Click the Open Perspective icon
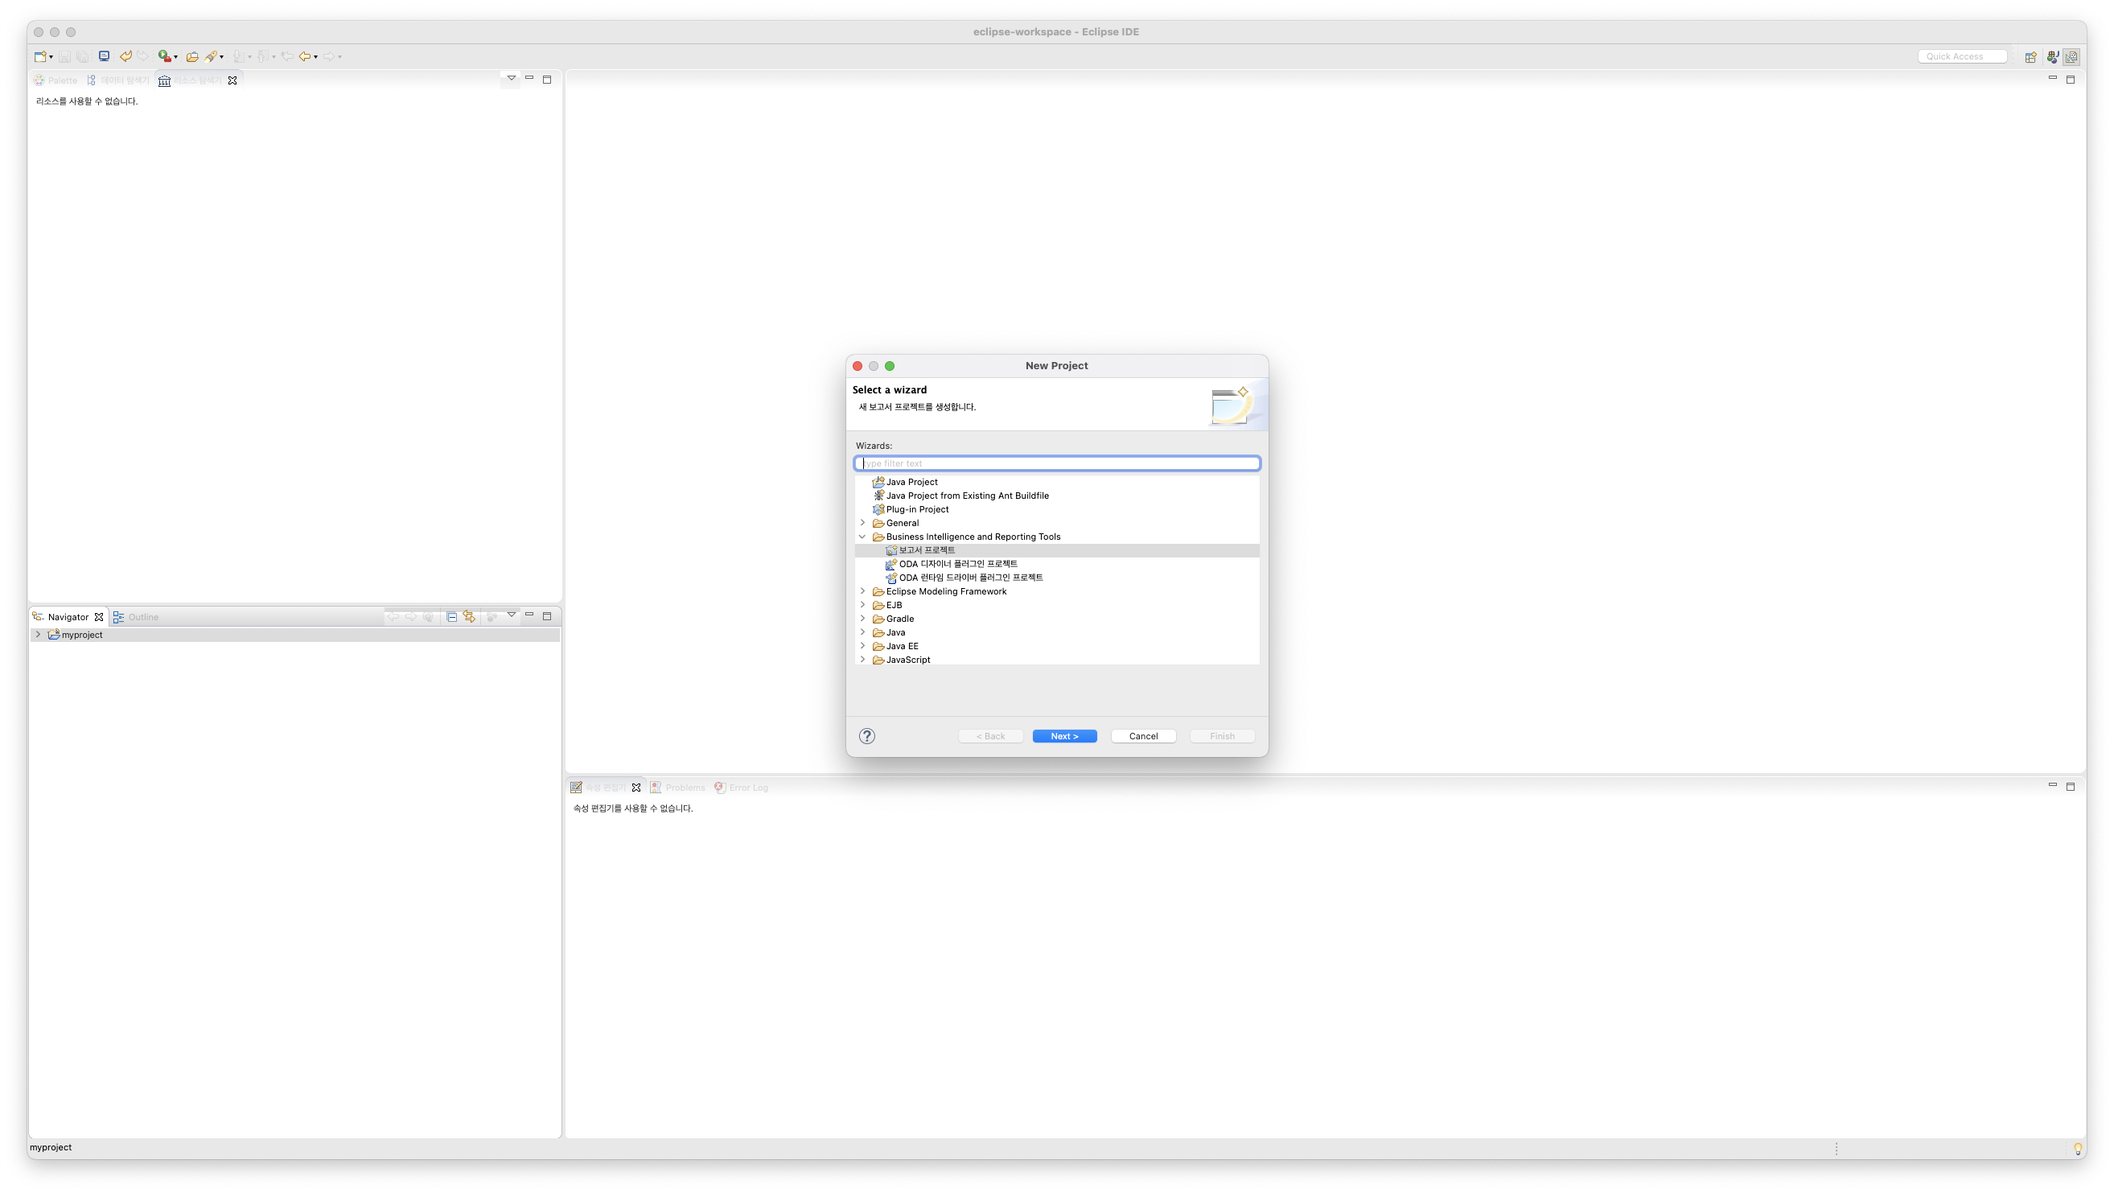The height and width of the screenshot is (1193, 2114). pyautogui.click(x=2030, y=56)
